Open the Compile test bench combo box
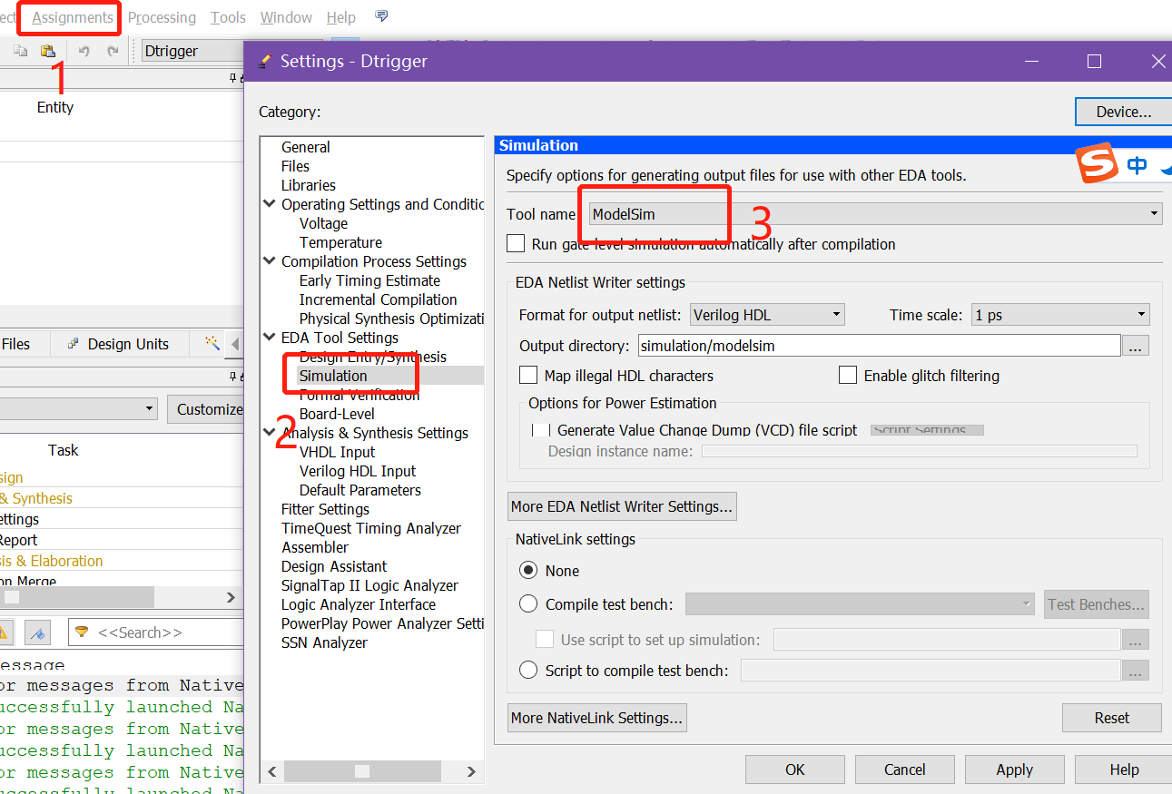This screenshot has width=1172, height=794. [x=860, y=603]
